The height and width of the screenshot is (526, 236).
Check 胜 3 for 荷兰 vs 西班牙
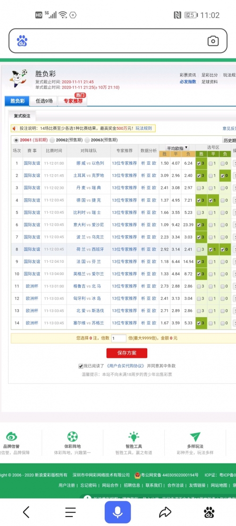click(x=199, y=249)
